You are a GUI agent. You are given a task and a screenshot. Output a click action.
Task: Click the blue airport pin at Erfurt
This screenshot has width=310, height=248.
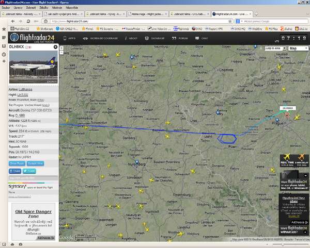coord(132,57)
